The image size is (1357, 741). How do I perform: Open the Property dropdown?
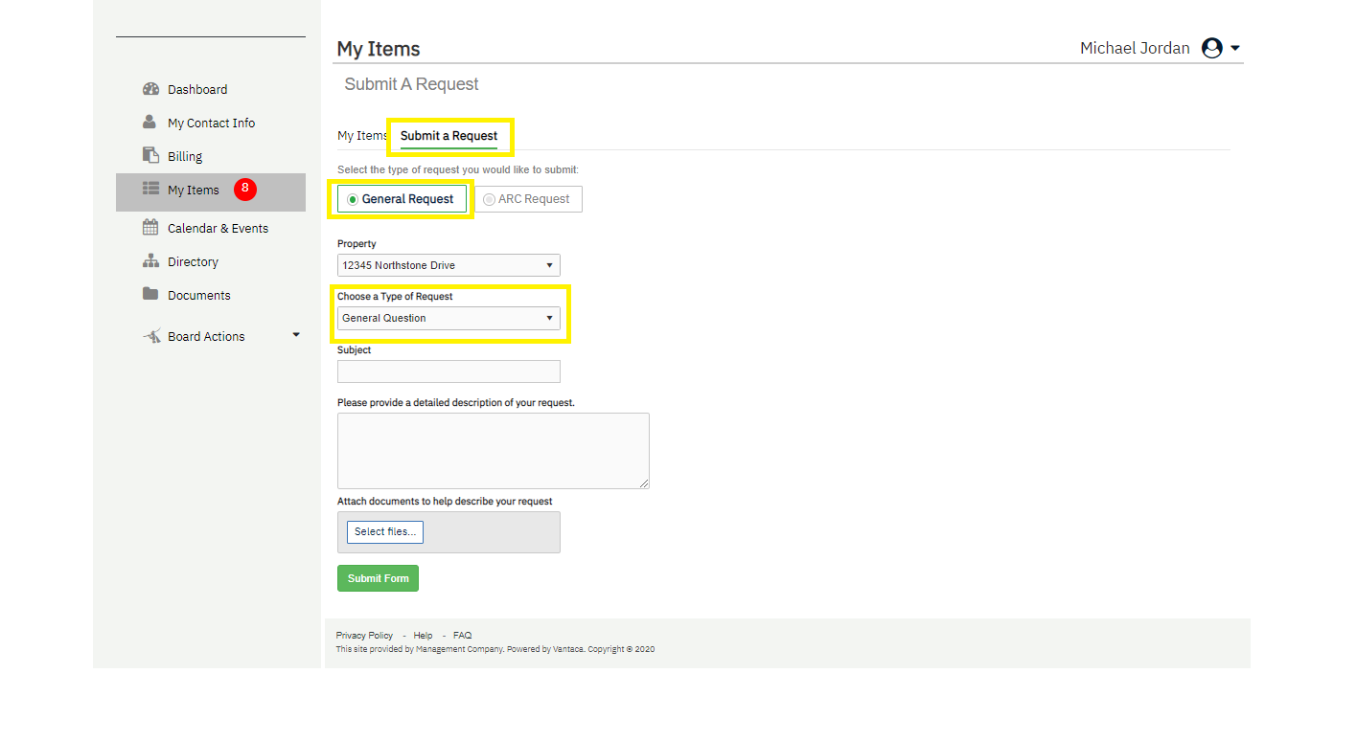[448, 265]
